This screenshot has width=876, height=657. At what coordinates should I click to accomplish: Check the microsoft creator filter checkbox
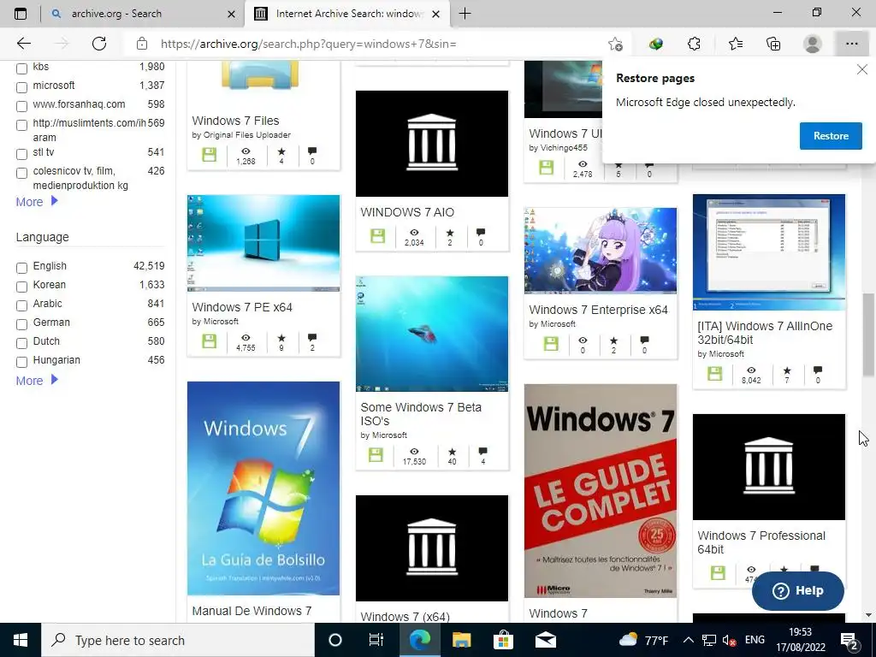(x=21, y=88)
